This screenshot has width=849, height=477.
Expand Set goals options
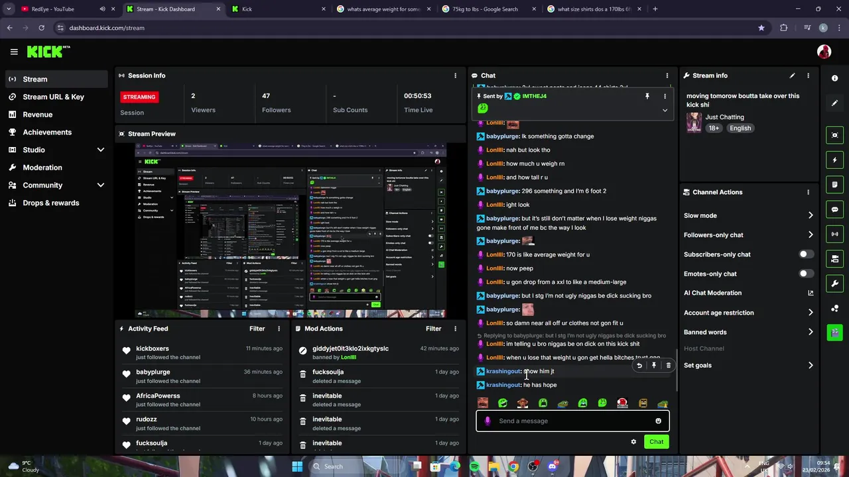click(810, 365)
